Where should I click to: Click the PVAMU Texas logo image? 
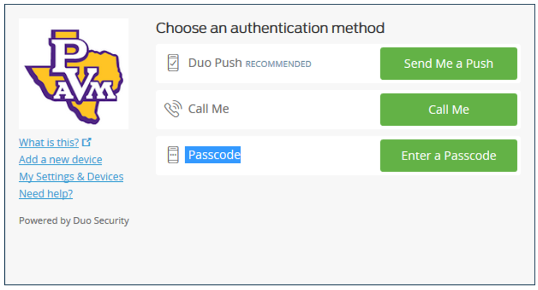click(73, 74)
